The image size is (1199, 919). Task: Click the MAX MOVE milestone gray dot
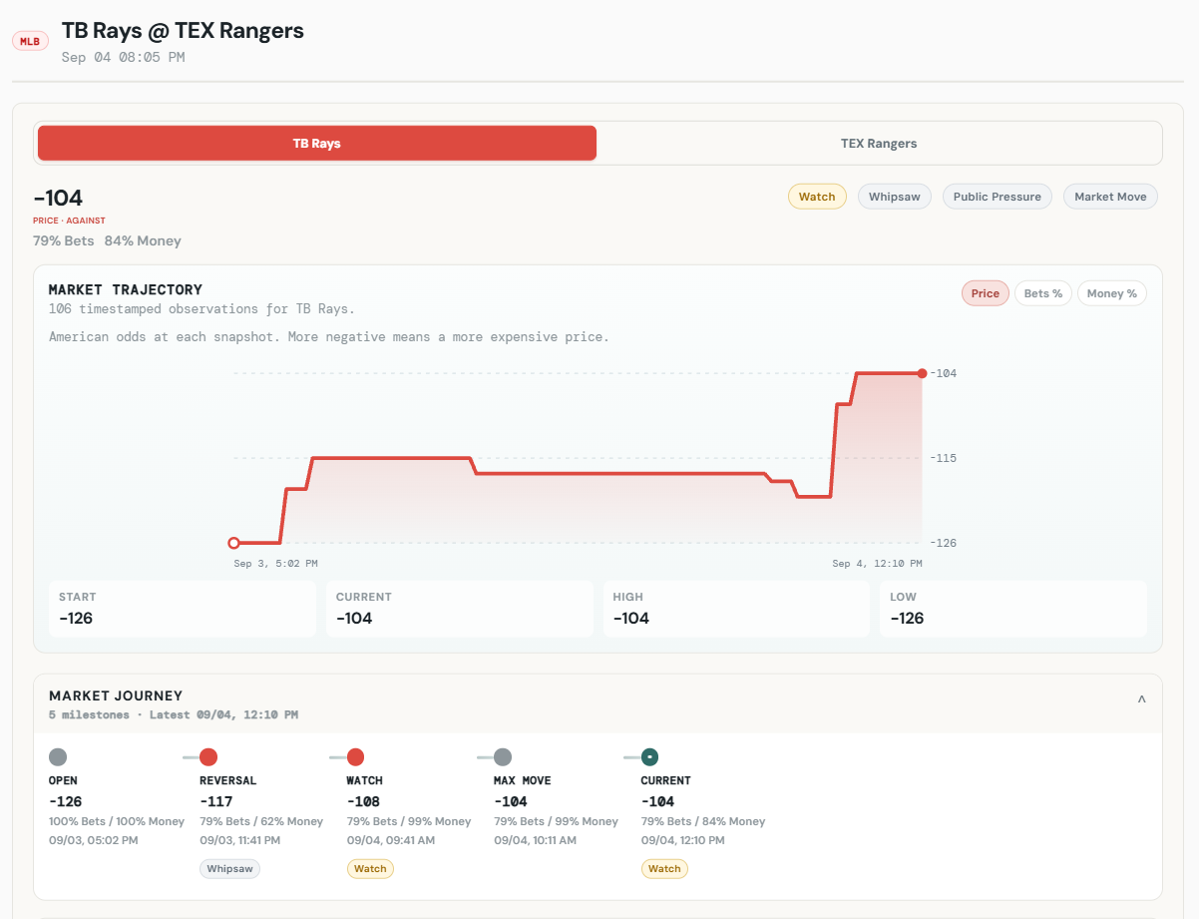[503, 757]
